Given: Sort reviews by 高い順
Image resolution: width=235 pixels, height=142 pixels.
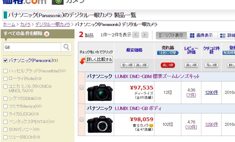Looking at the screenshot, I should 191,65.
